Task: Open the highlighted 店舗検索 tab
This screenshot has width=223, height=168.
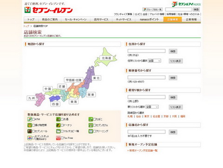Action: [x=172, y=20]
